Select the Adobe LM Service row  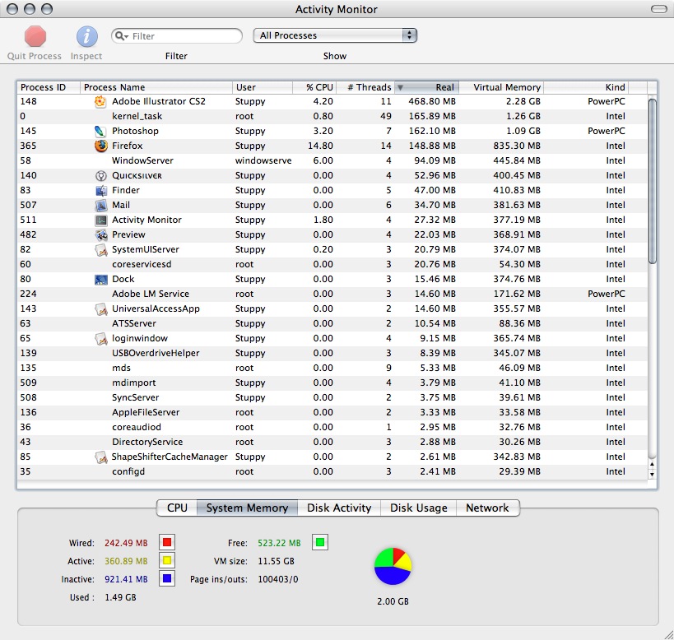click(x=332, y=294)
